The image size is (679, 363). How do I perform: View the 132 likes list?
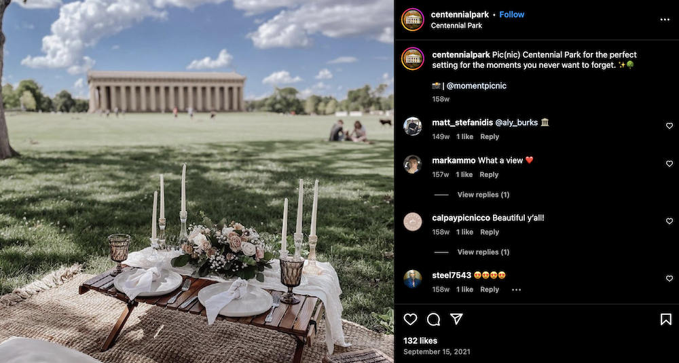pyautogui.click(x=420, y=341)
